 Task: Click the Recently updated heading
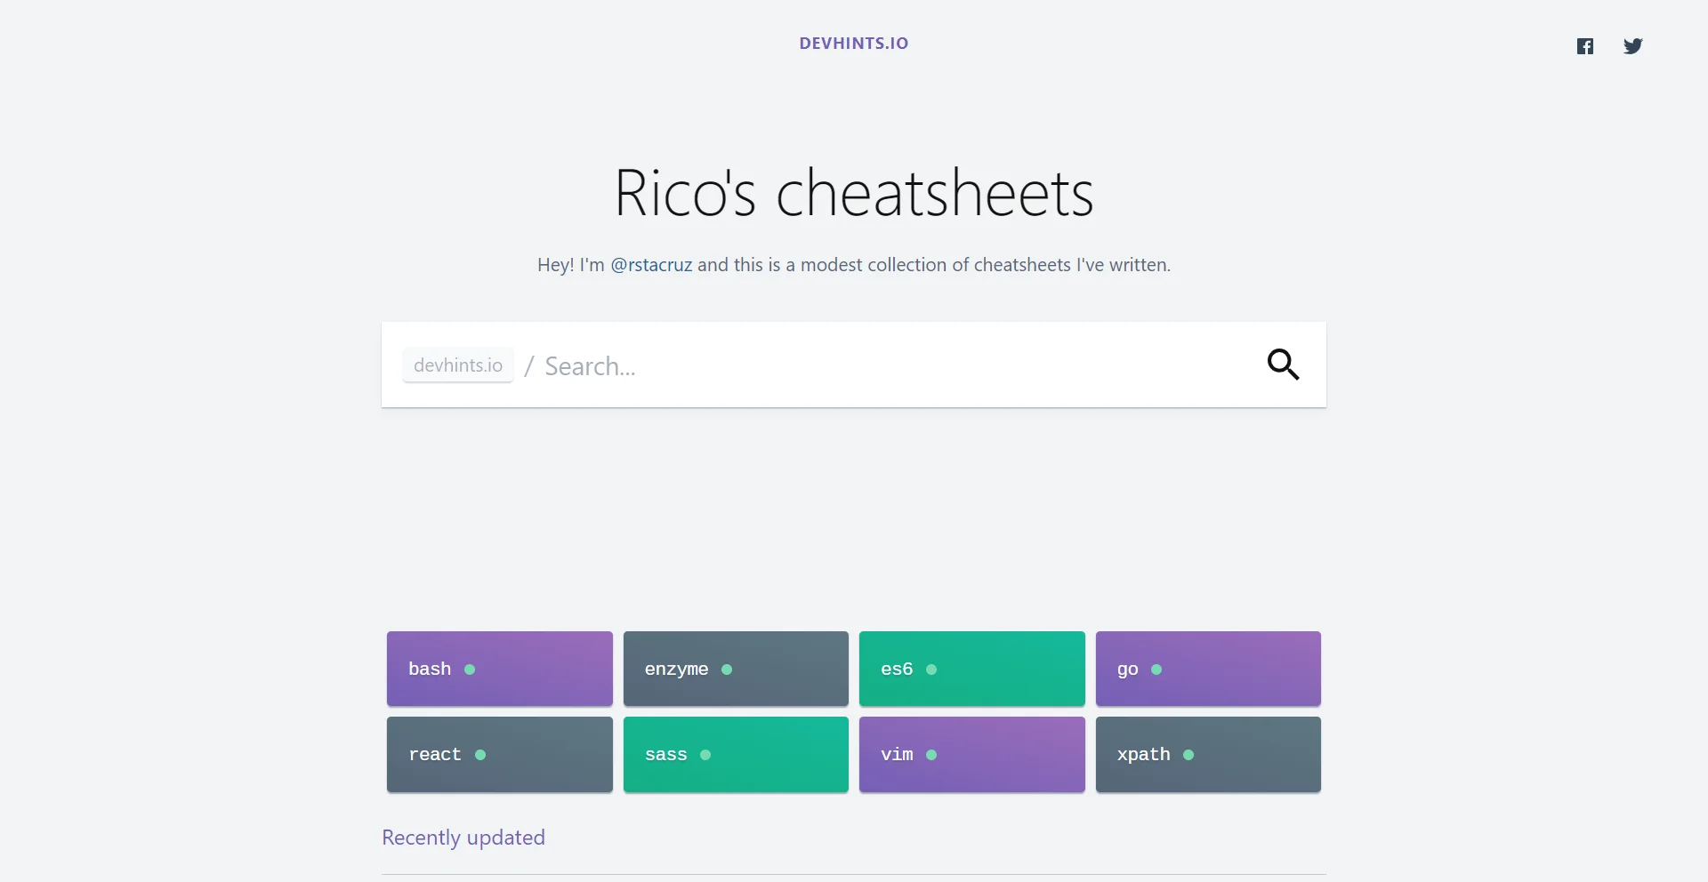pos(463,838)
